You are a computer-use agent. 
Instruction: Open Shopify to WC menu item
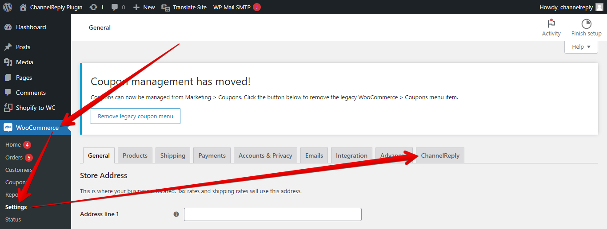pos(36,108)
